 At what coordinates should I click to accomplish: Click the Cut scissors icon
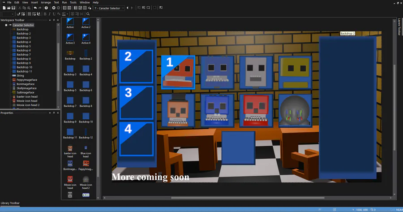click(20, 8)
